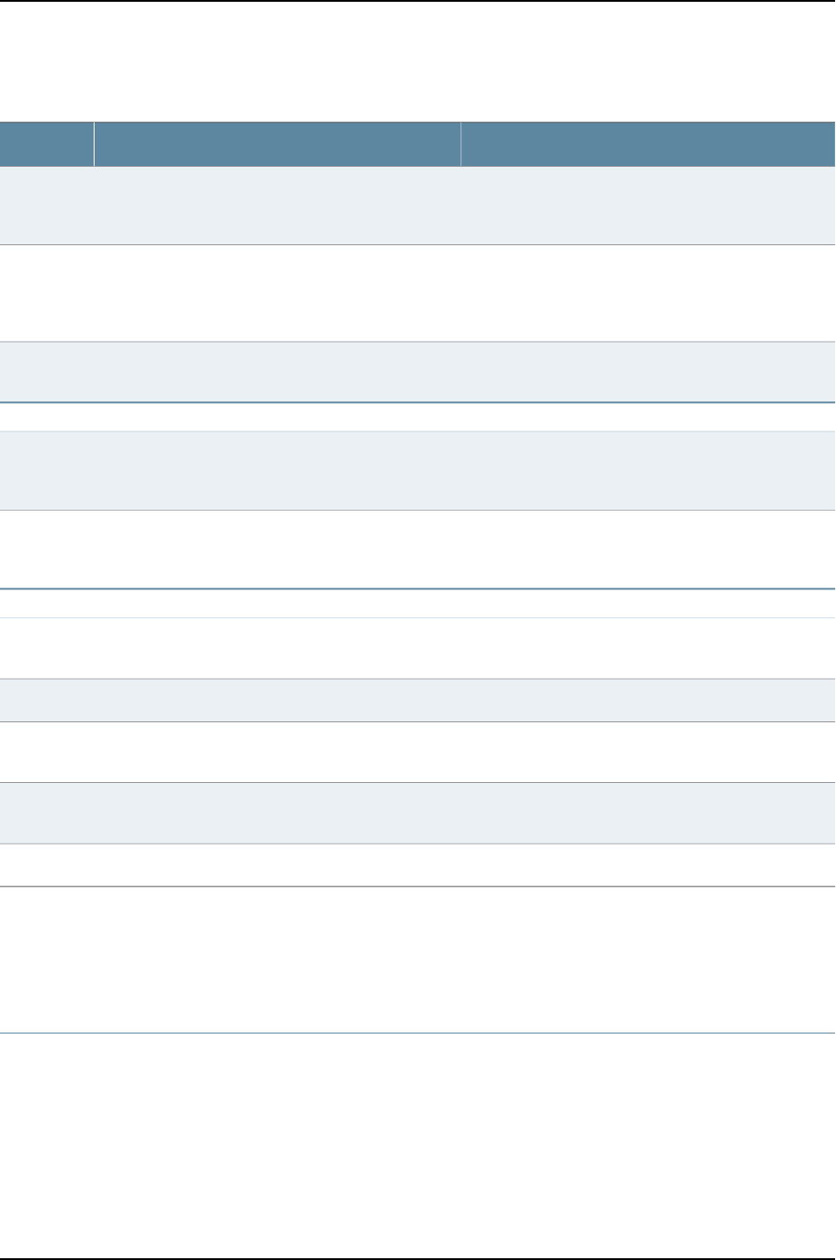This screenshot has height=1260, width=836.
Task: Click the rightmost header cell of the table
Action: coord(648,144)
